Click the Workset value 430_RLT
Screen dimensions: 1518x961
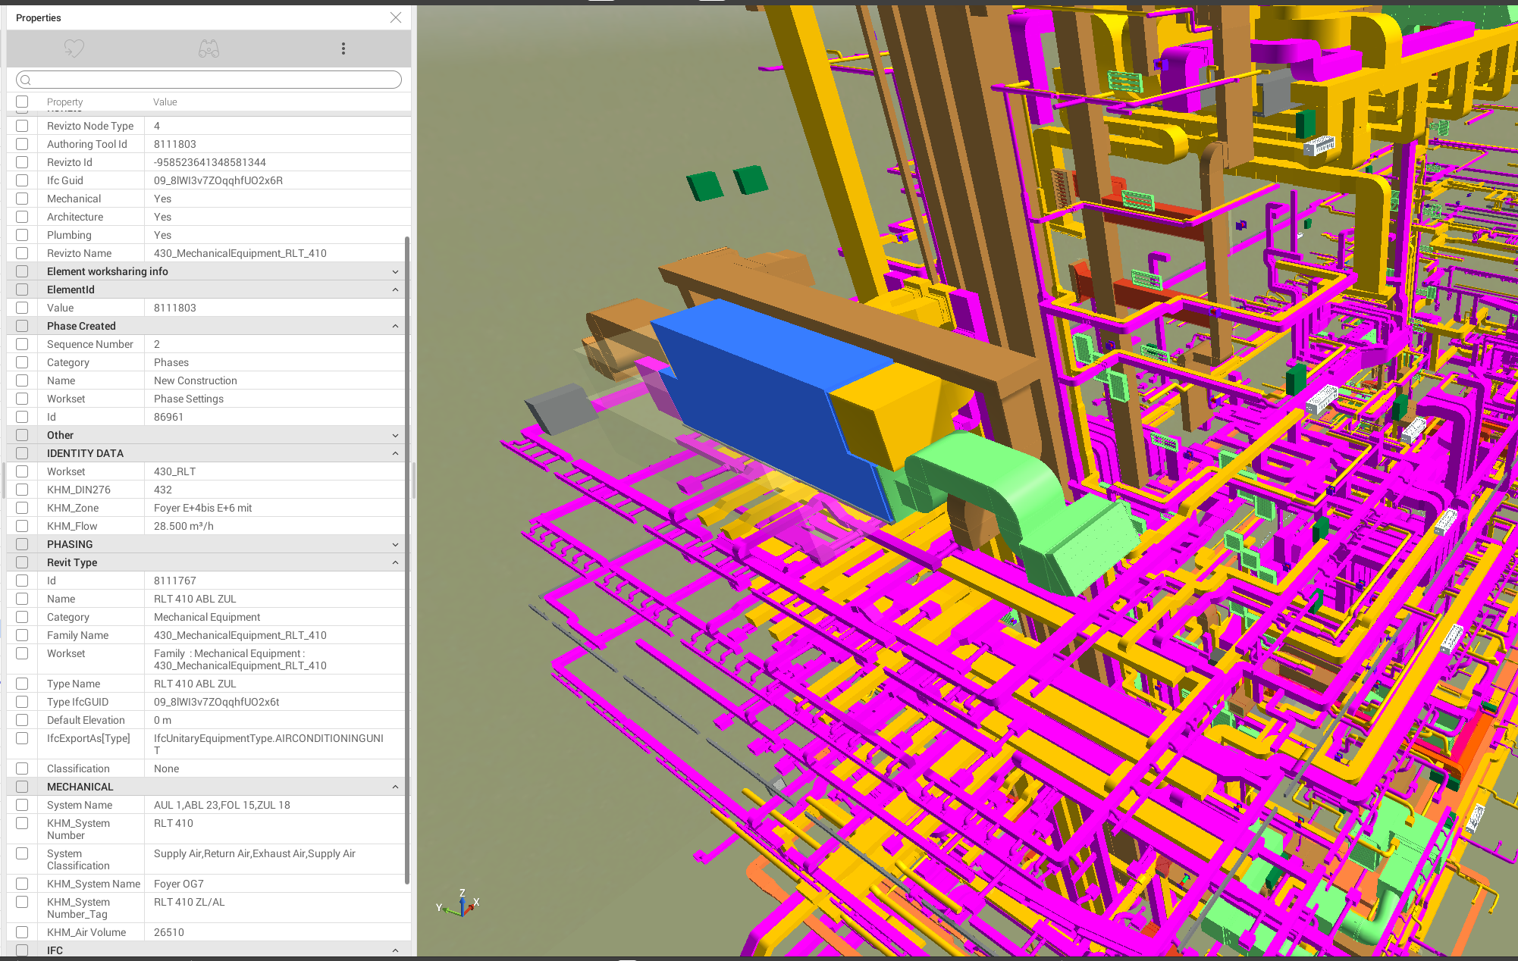(x=175, y=471)
